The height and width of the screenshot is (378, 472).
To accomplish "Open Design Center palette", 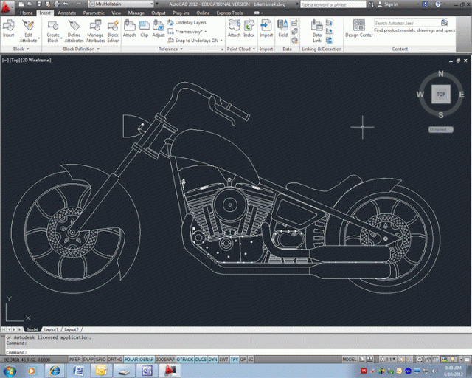I will click(359, 28).
